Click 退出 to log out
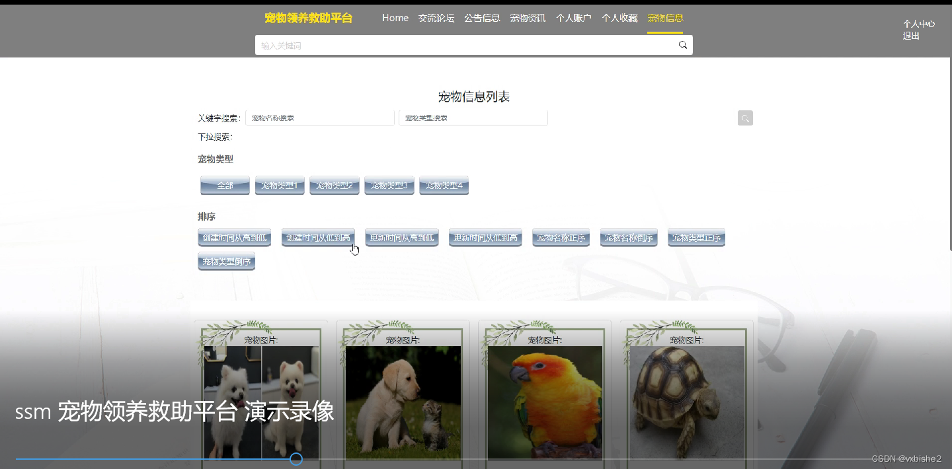Image resolution: width=952 pixels, height=469 pixels. pyautogui.click(x=912, y=36)
